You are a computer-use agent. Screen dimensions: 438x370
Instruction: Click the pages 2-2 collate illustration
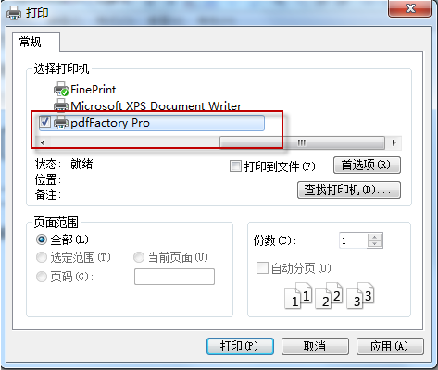pyautogui.click(x=329, y=296)
